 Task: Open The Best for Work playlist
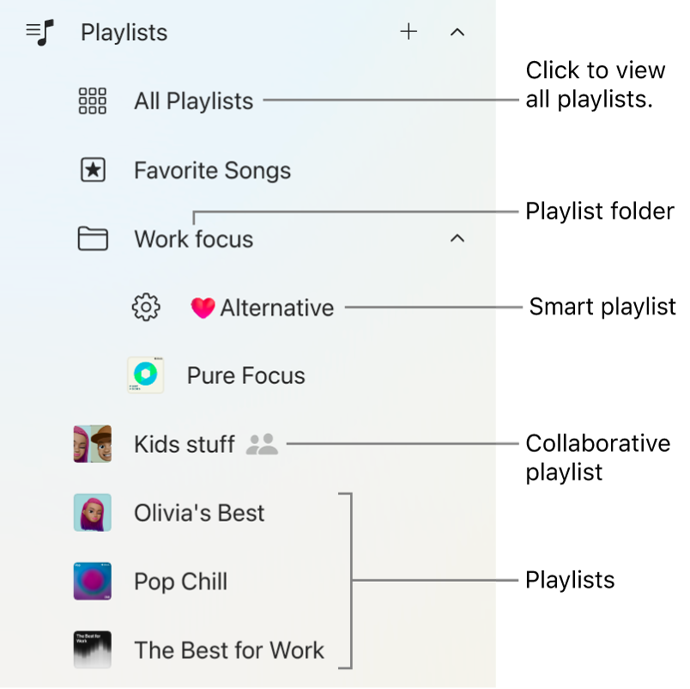[x=228, y=650]
